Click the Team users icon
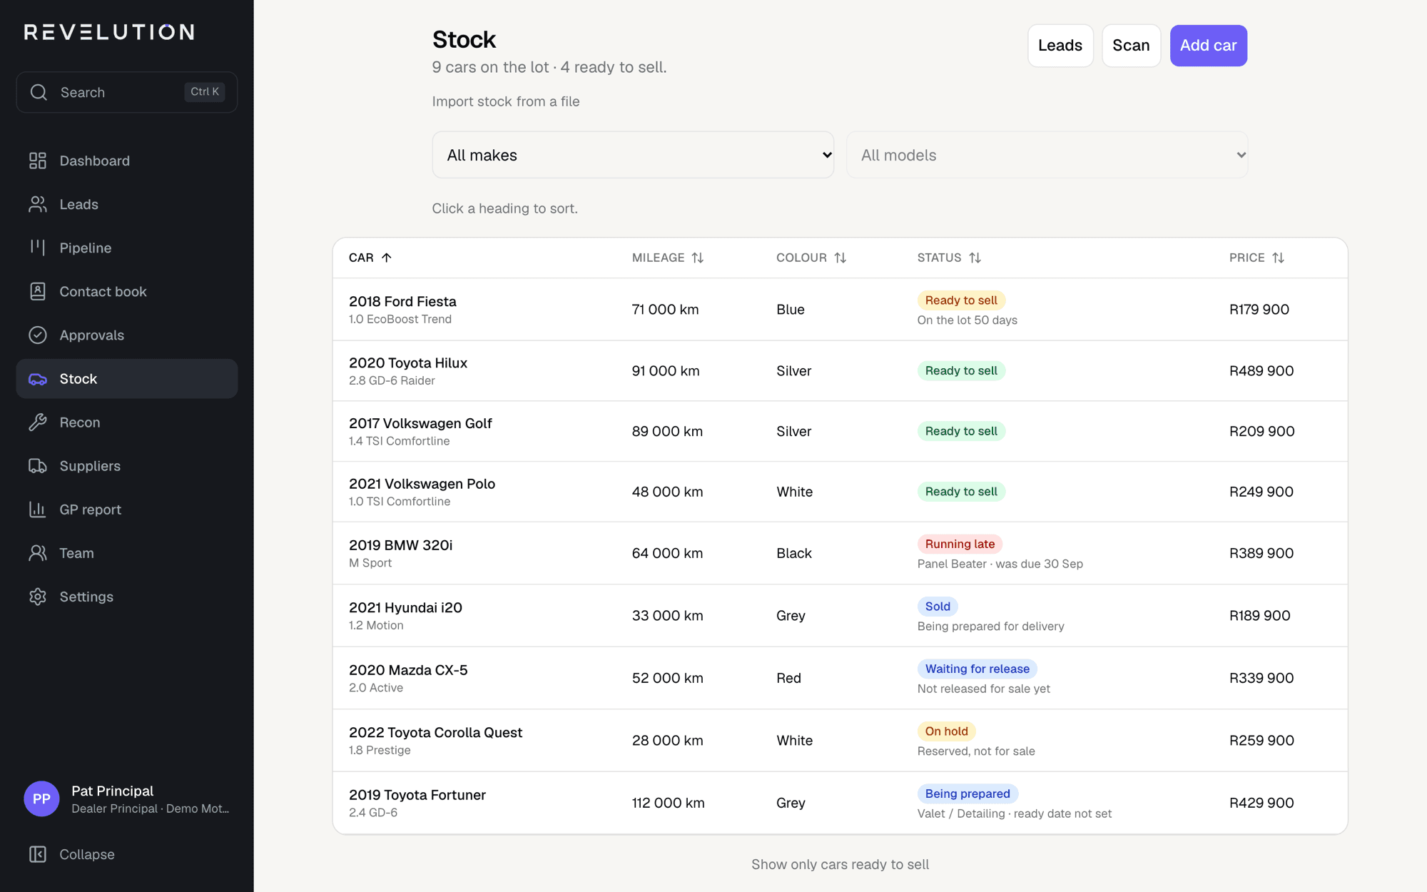 pyautogui.click(x=38, y=553)
